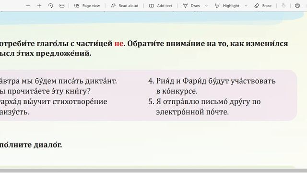Click sentence 4 starting "Рия́д и Фари́д"

tap(212, 81)
